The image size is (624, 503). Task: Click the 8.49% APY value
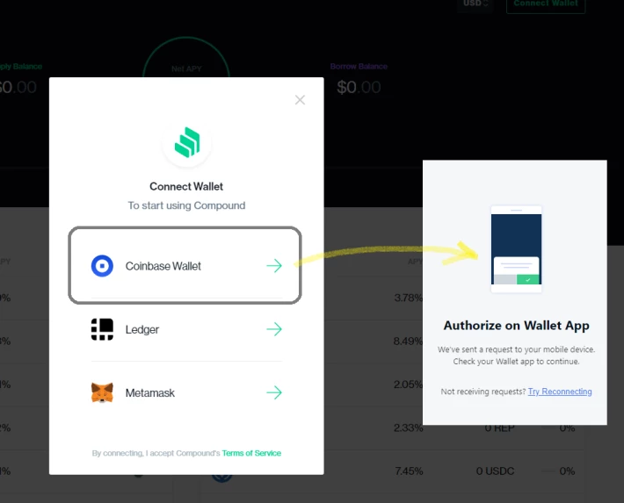pos(408,341)
